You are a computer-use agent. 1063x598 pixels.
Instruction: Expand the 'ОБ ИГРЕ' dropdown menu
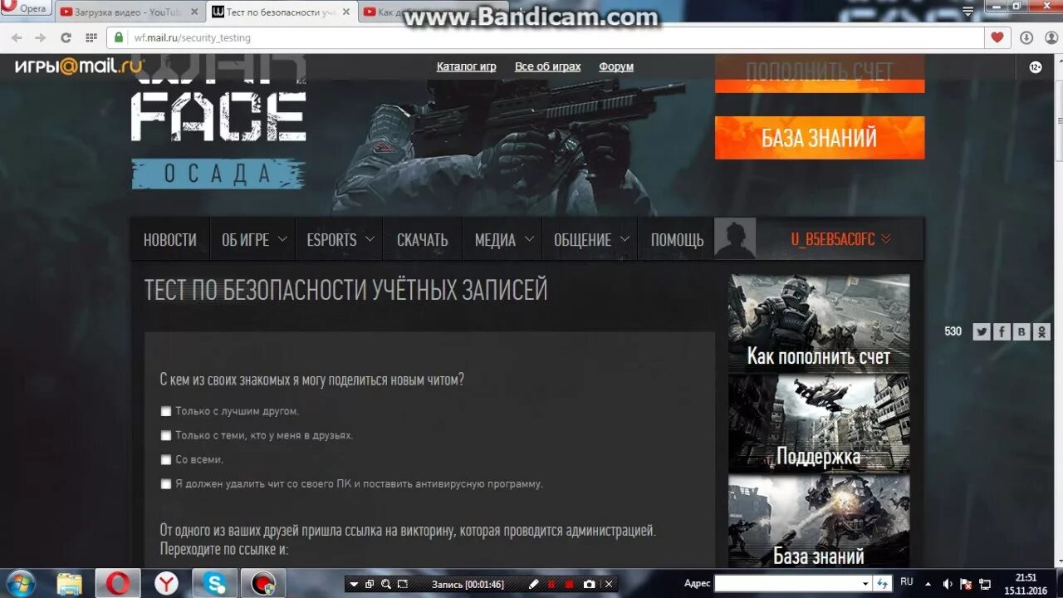coord(252,239)
